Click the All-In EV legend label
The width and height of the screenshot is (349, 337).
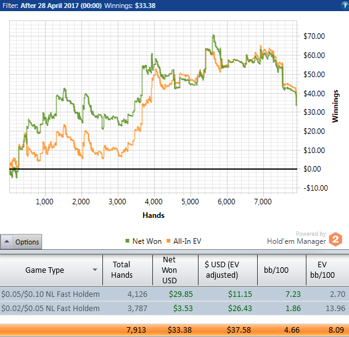point(187,241)
